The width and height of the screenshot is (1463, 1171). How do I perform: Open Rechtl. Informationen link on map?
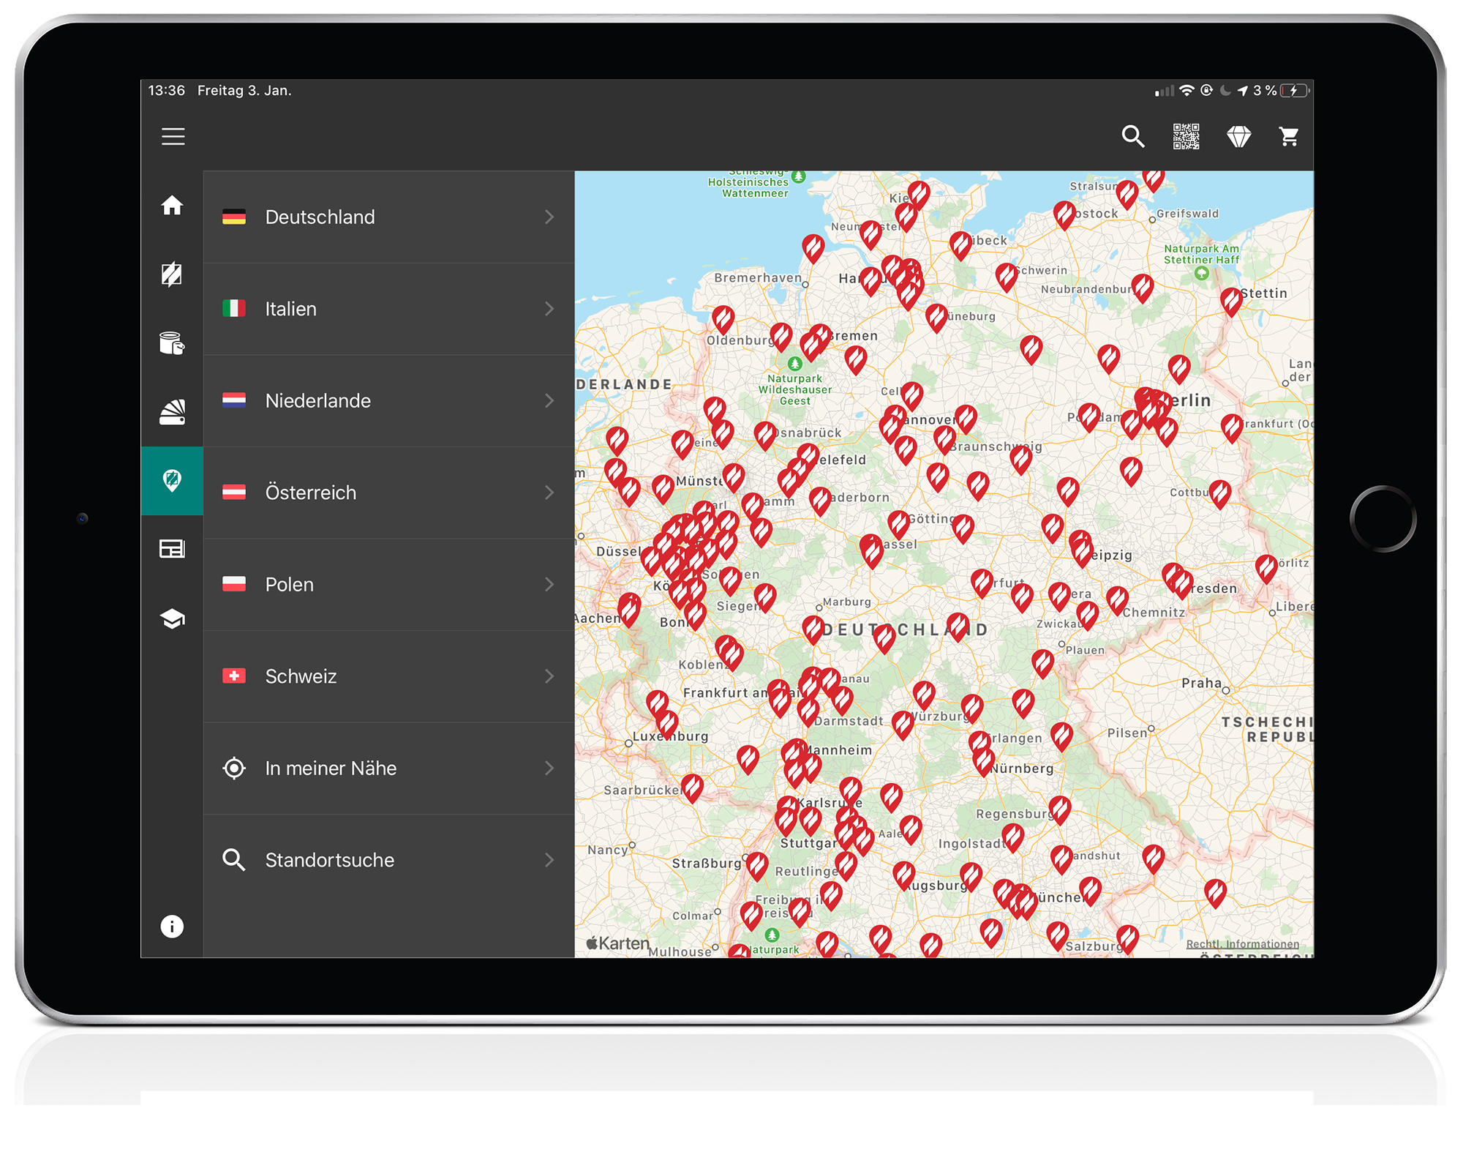click(x=1242, y=944)
